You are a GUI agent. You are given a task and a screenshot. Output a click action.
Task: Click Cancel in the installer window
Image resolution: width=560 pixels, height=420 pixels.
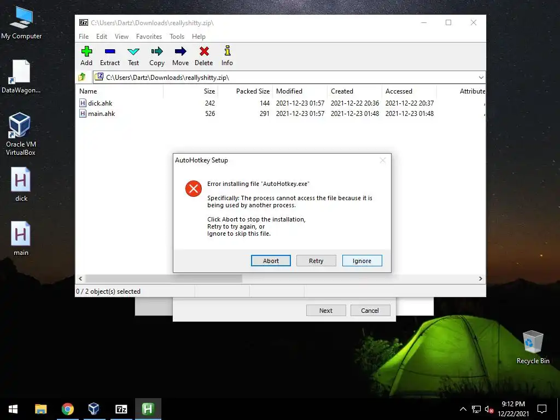(370, 311)
